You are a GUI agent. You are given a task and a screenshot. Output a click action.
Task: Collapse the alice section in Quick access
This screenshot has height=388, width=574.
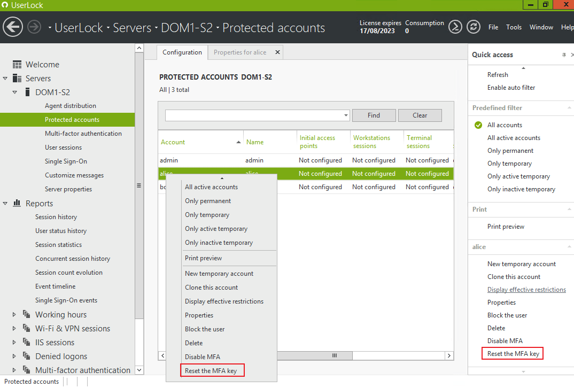pyautogui.click(x=569, y=247)
